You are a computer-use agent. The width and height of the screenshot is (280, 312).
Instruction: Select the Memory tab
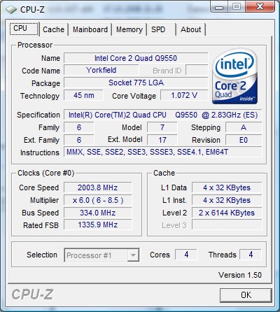129,29
